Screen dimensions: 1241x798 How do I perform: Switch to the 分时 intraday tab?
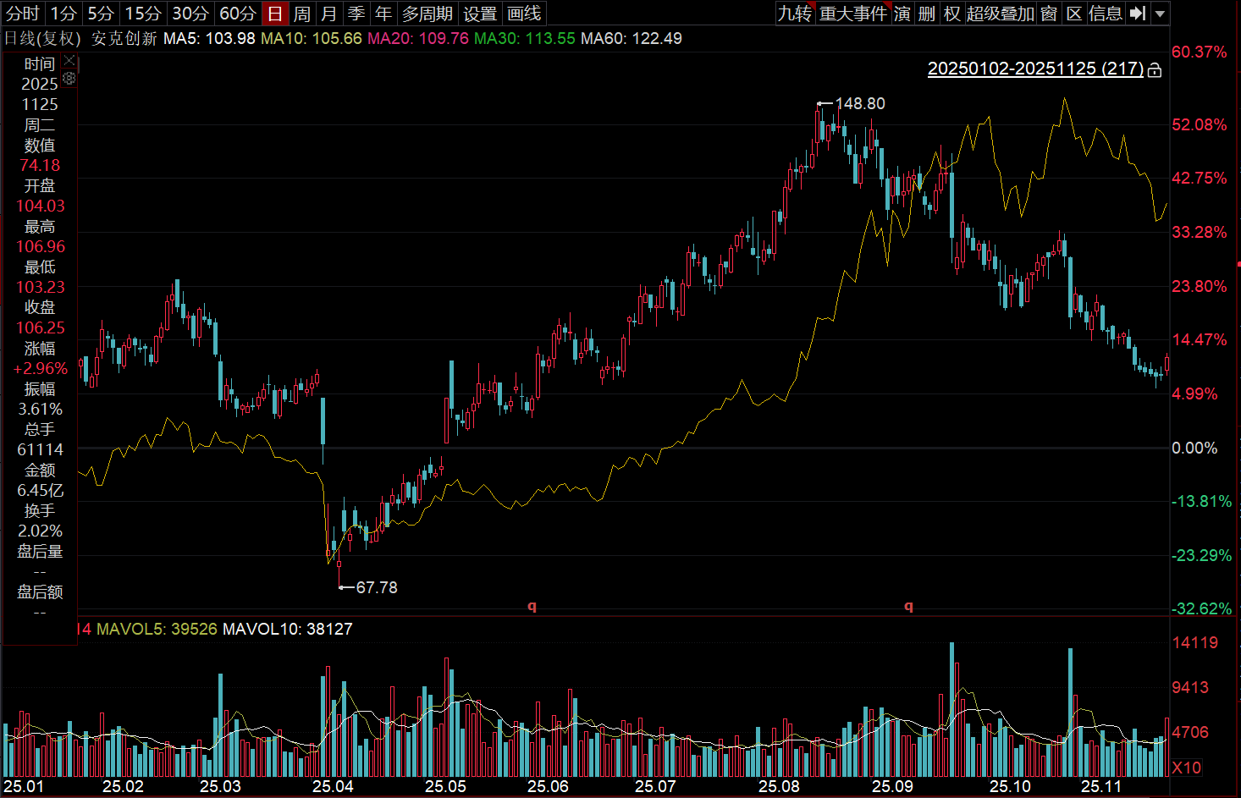click(23, 14)
